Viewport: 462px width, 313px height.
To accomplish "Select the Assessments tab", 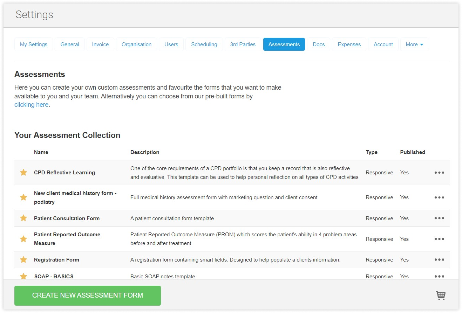I will [x=284, y=44].
